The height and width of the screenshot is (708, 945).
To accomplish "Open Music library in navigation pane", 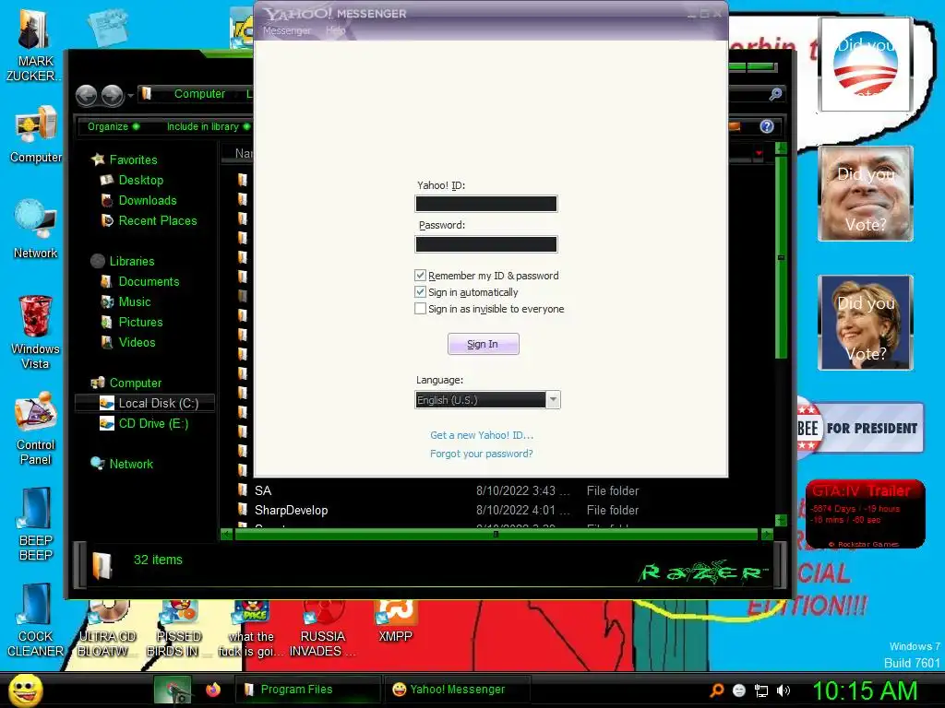I will [135, 302].
